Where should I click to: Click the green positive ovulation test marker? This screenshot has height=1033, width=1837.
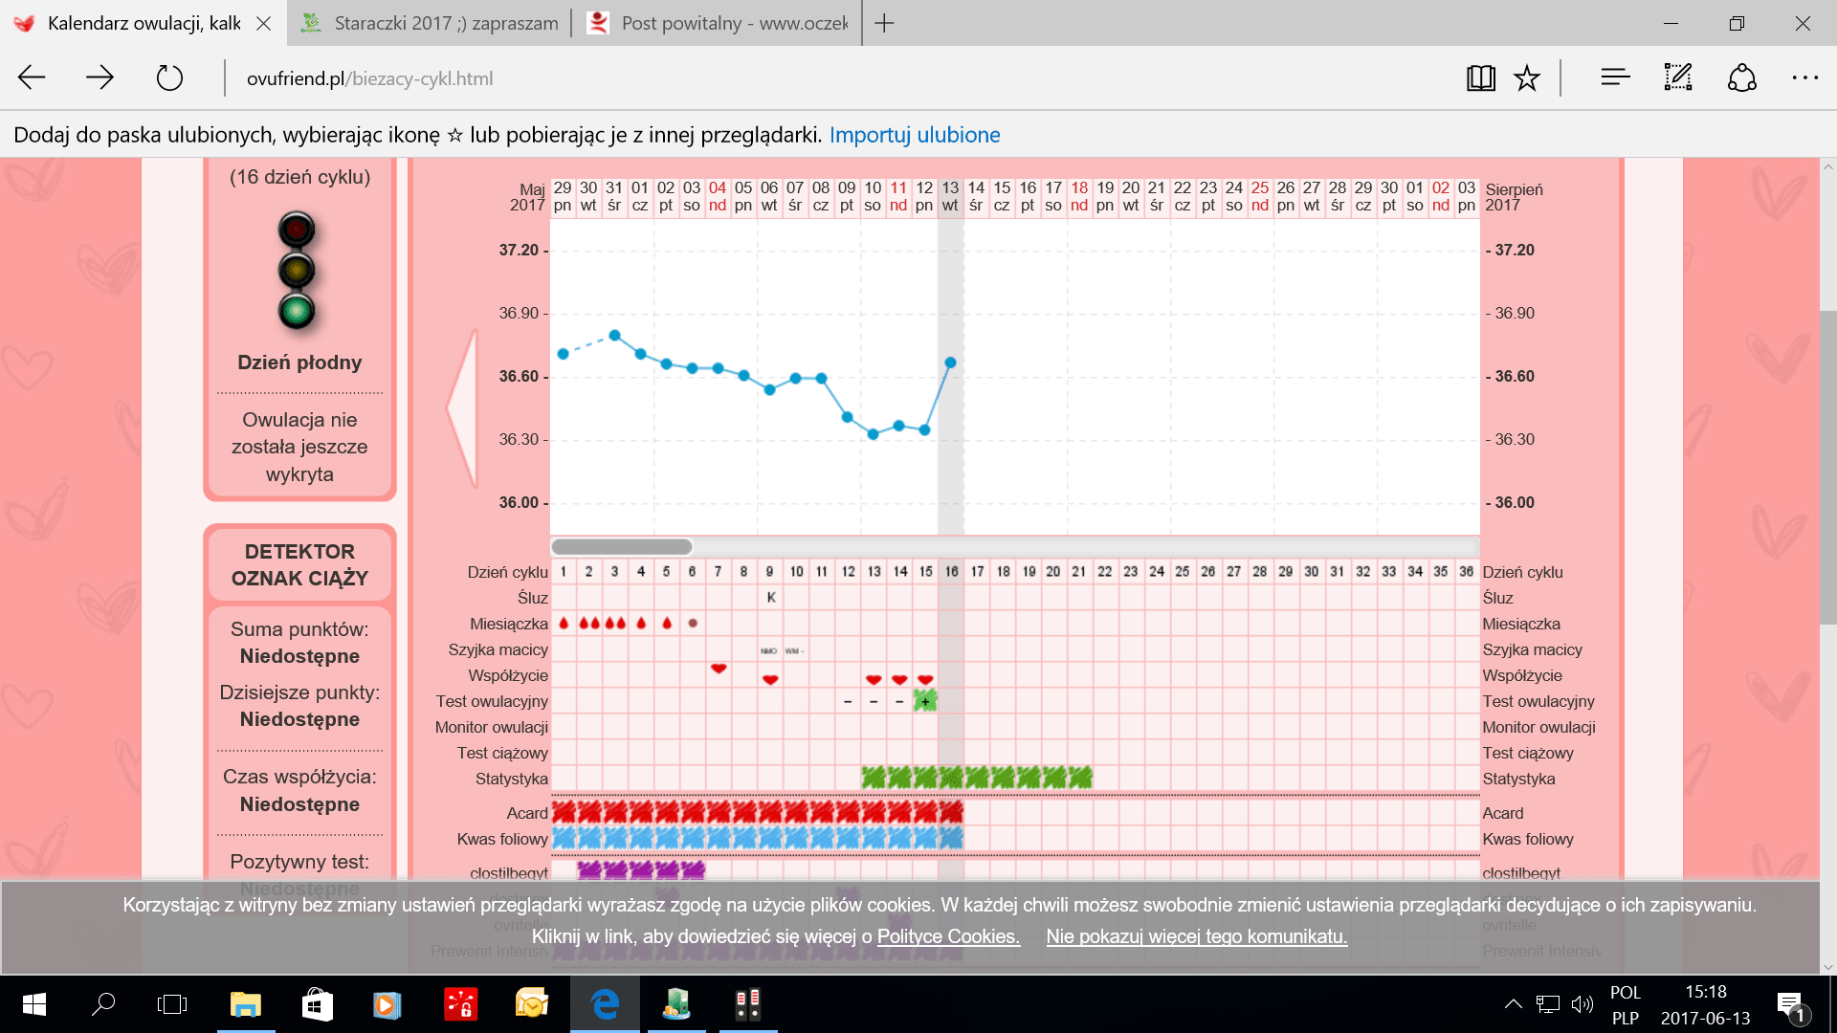[x=924, y=701]
